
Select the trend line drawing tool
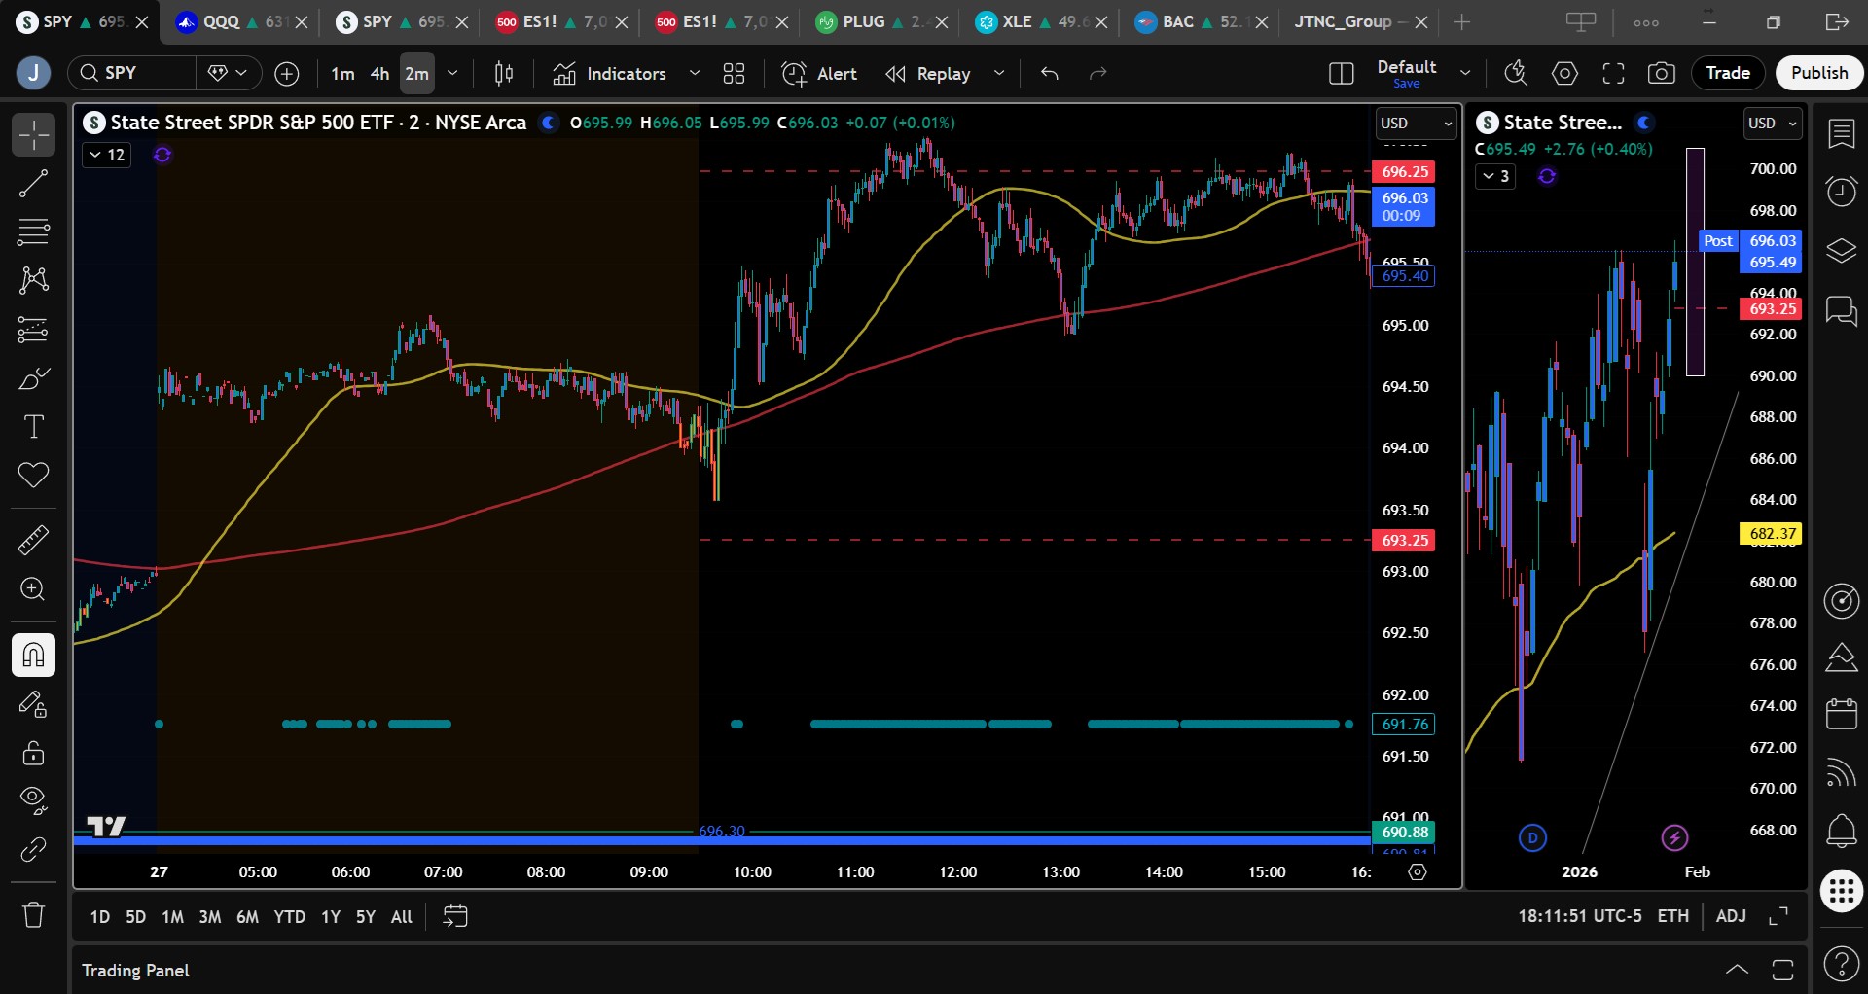click(x=33, y=183)
